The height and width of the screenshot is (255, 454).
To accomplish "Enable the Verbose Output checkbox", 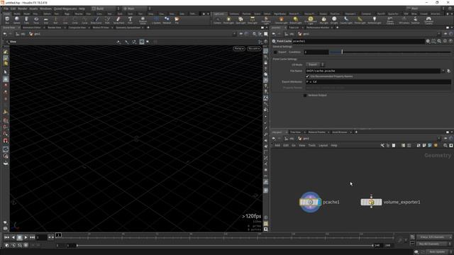I will 305,95.
